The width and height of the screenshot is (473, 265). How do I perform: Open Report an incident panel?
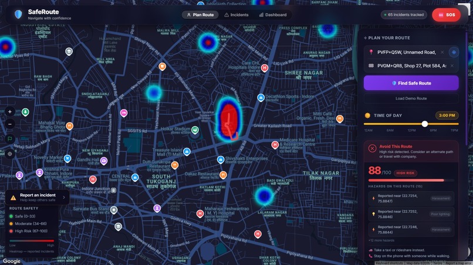click(38, 197)
